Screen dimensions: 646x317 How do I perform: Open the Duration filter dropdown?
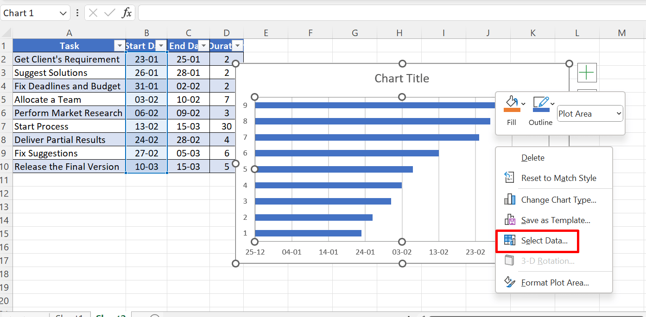[x=237, y=46]
